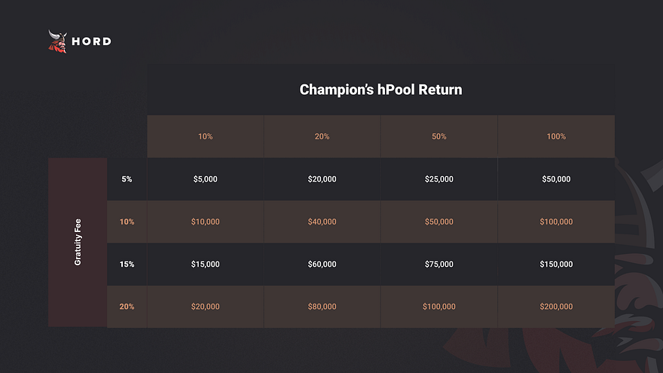Click the $80,000 cell
Screen dimensions: 663x373
coord(322,307)
